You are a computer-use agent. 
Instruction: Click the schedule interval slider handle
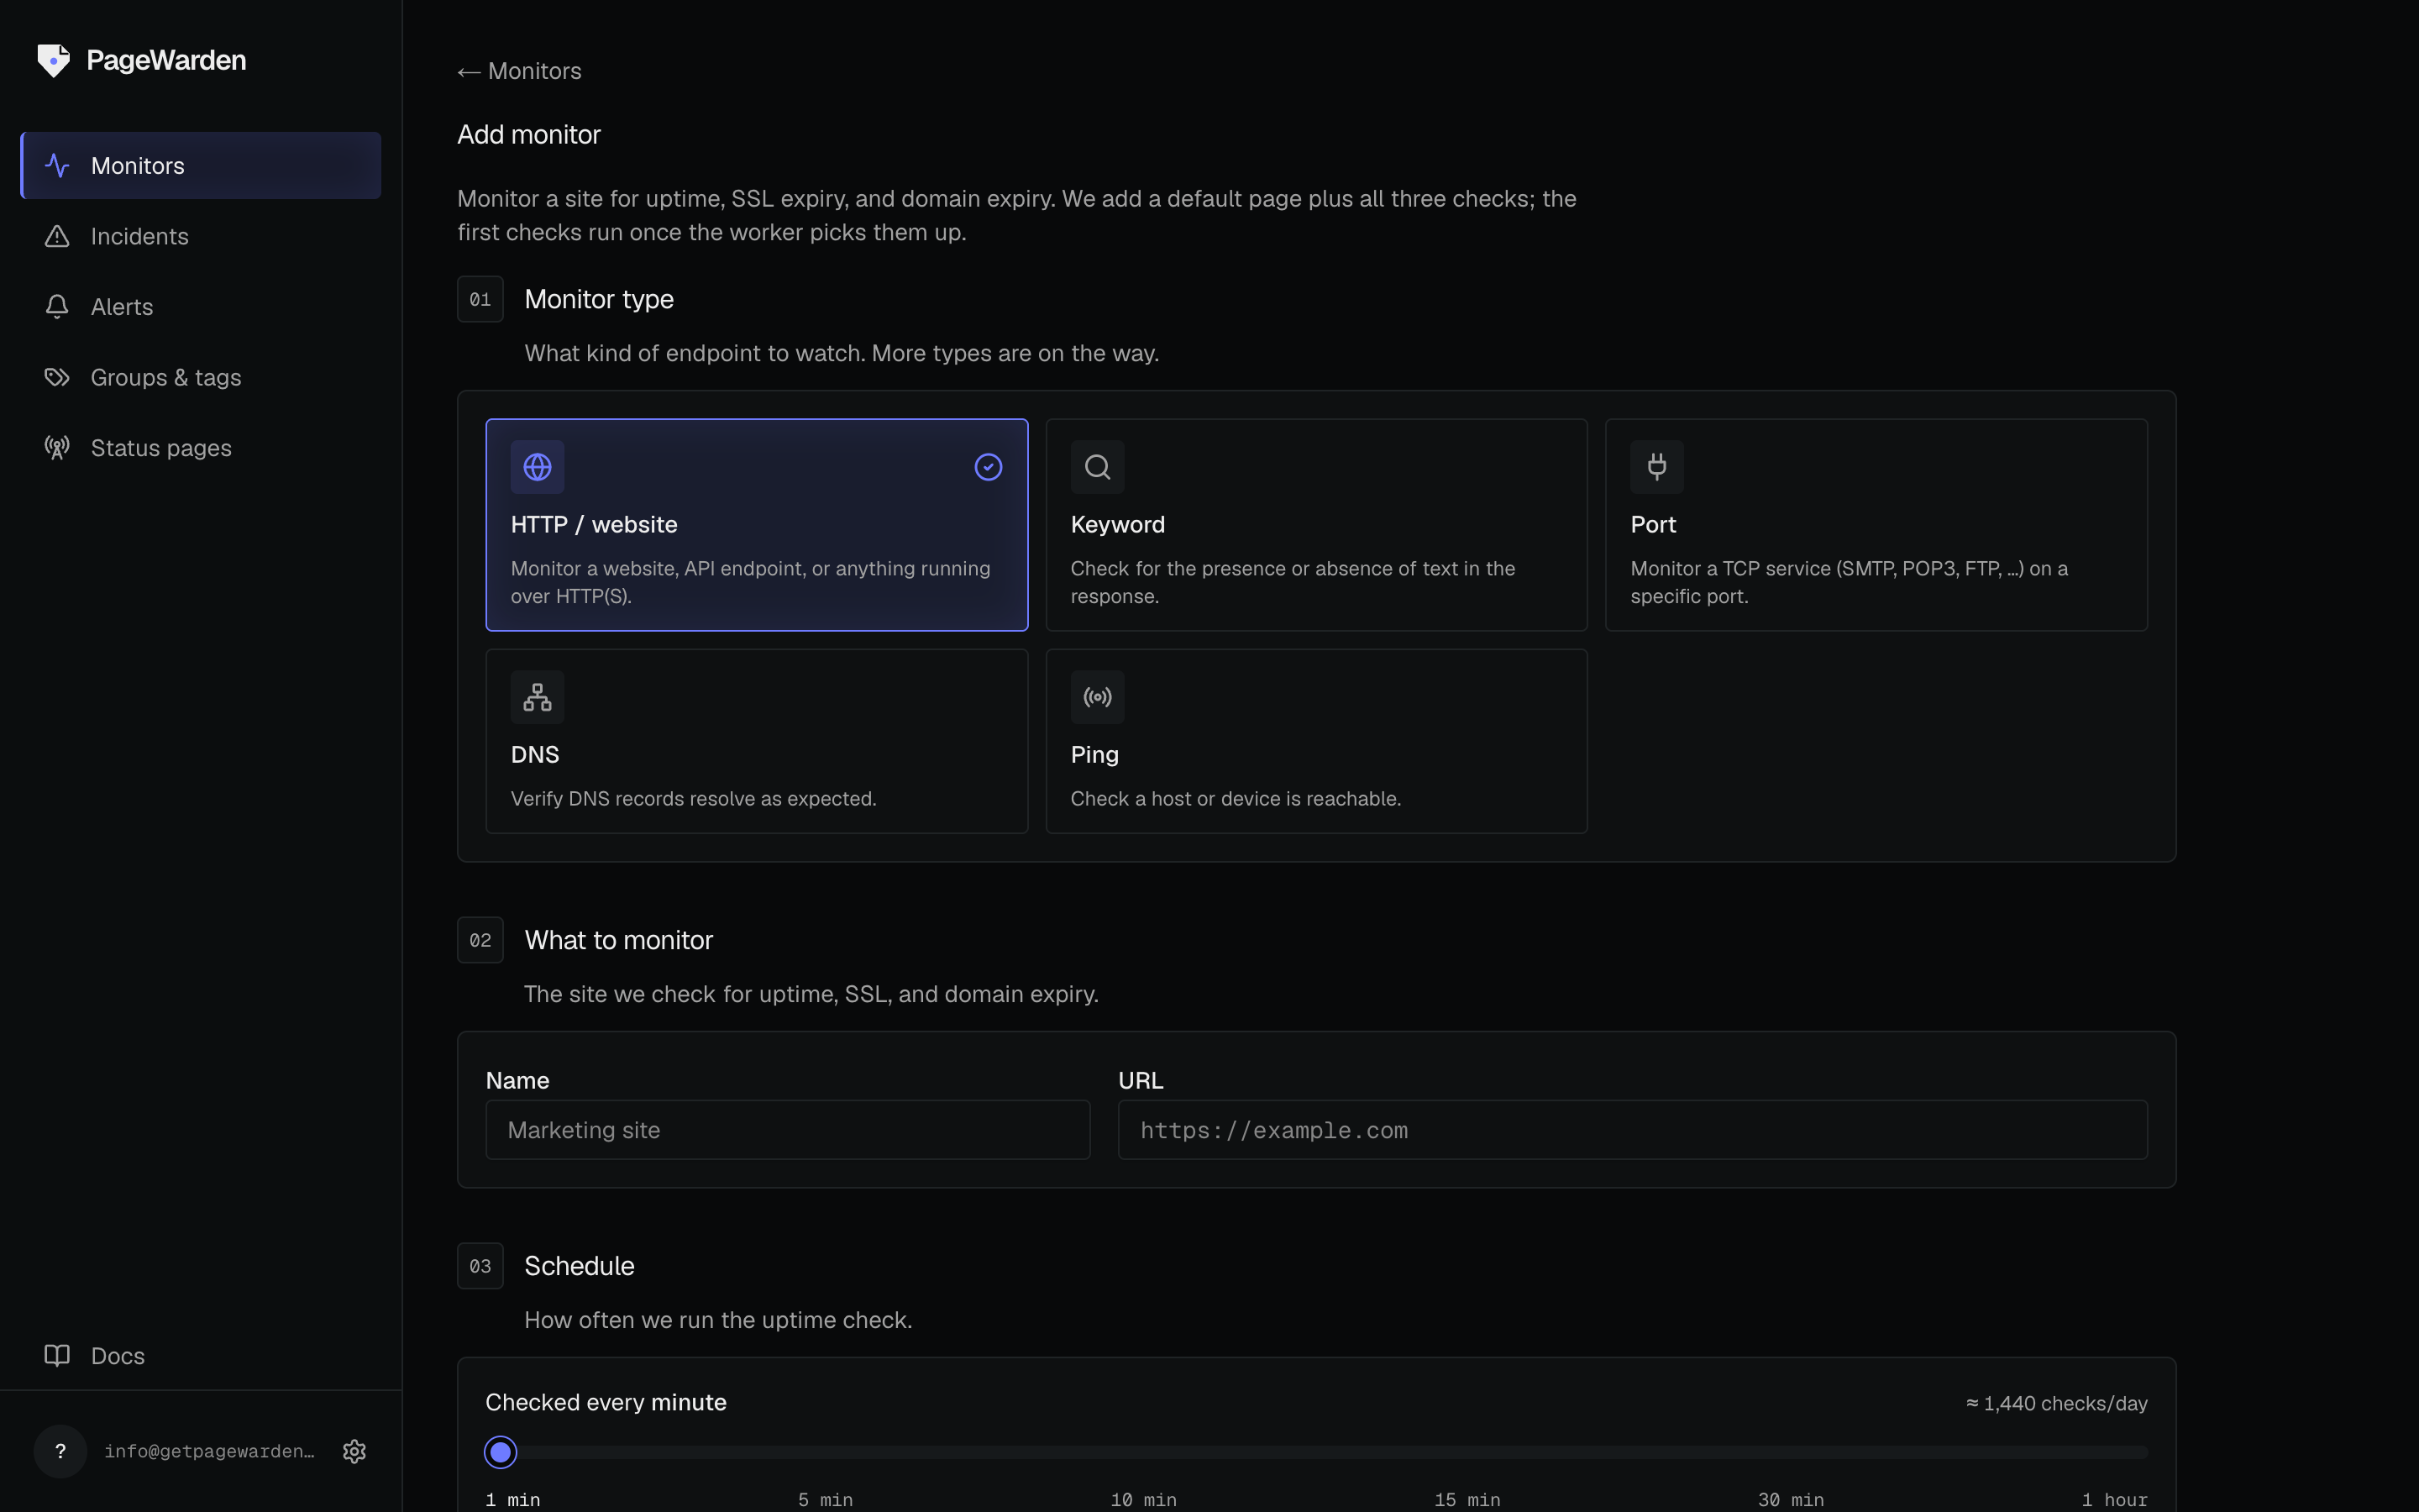click(x=501, y=1452)
